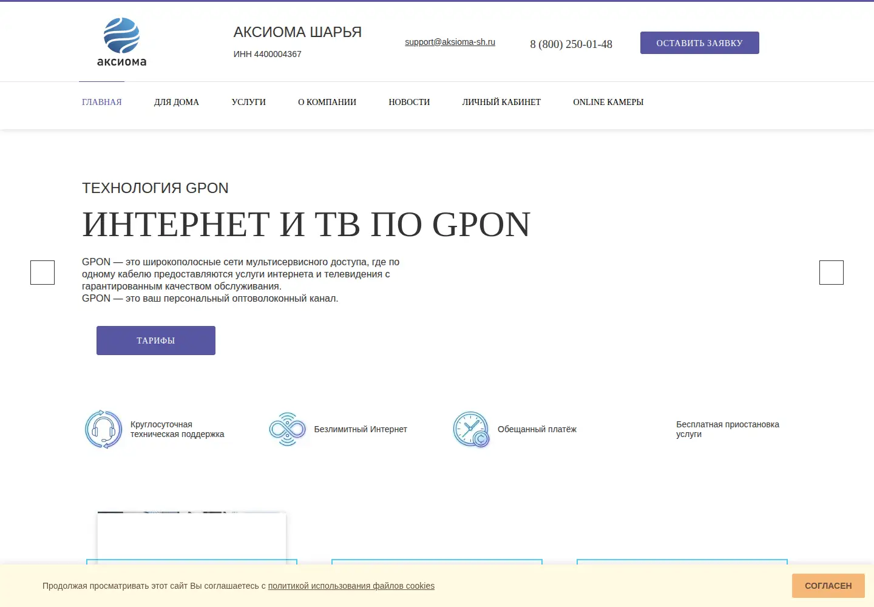Open the ЛИЧНЫЙ КАБИНЕТ menu item
Screen dimensions: 874x607
point(501,102)
